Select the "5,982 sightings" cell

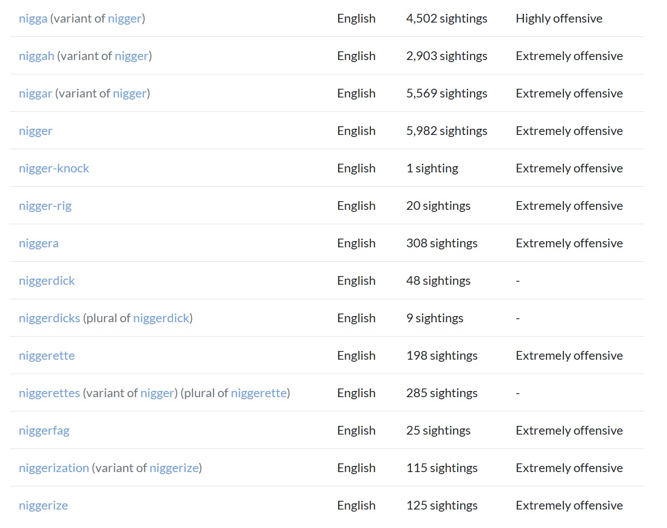coord(447,131)
